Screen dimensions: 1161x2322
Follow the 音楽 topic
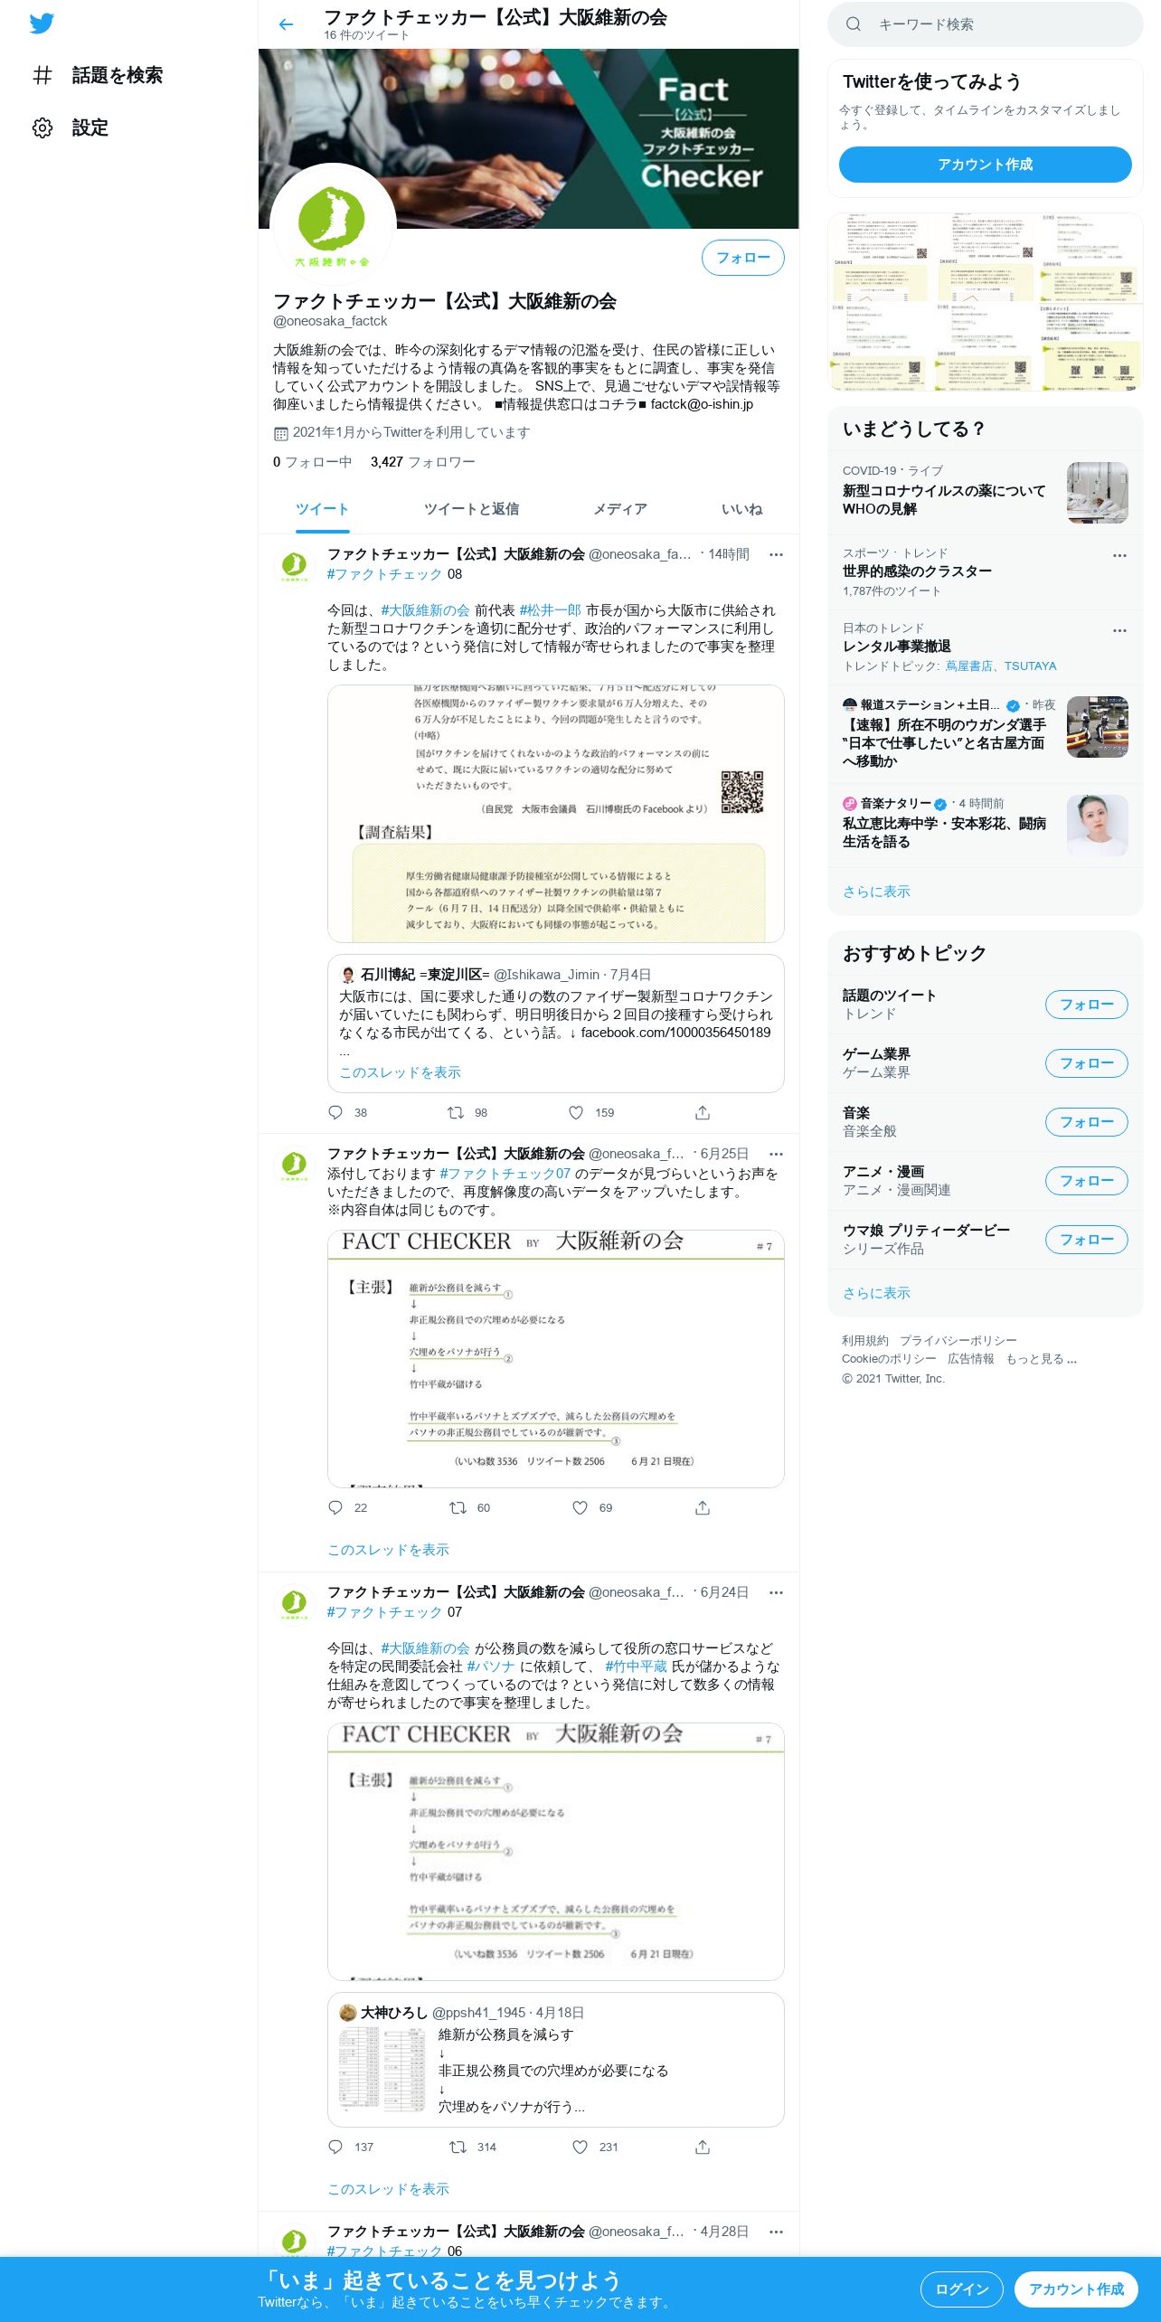pyautogui.click(x=1086, y=1122)
